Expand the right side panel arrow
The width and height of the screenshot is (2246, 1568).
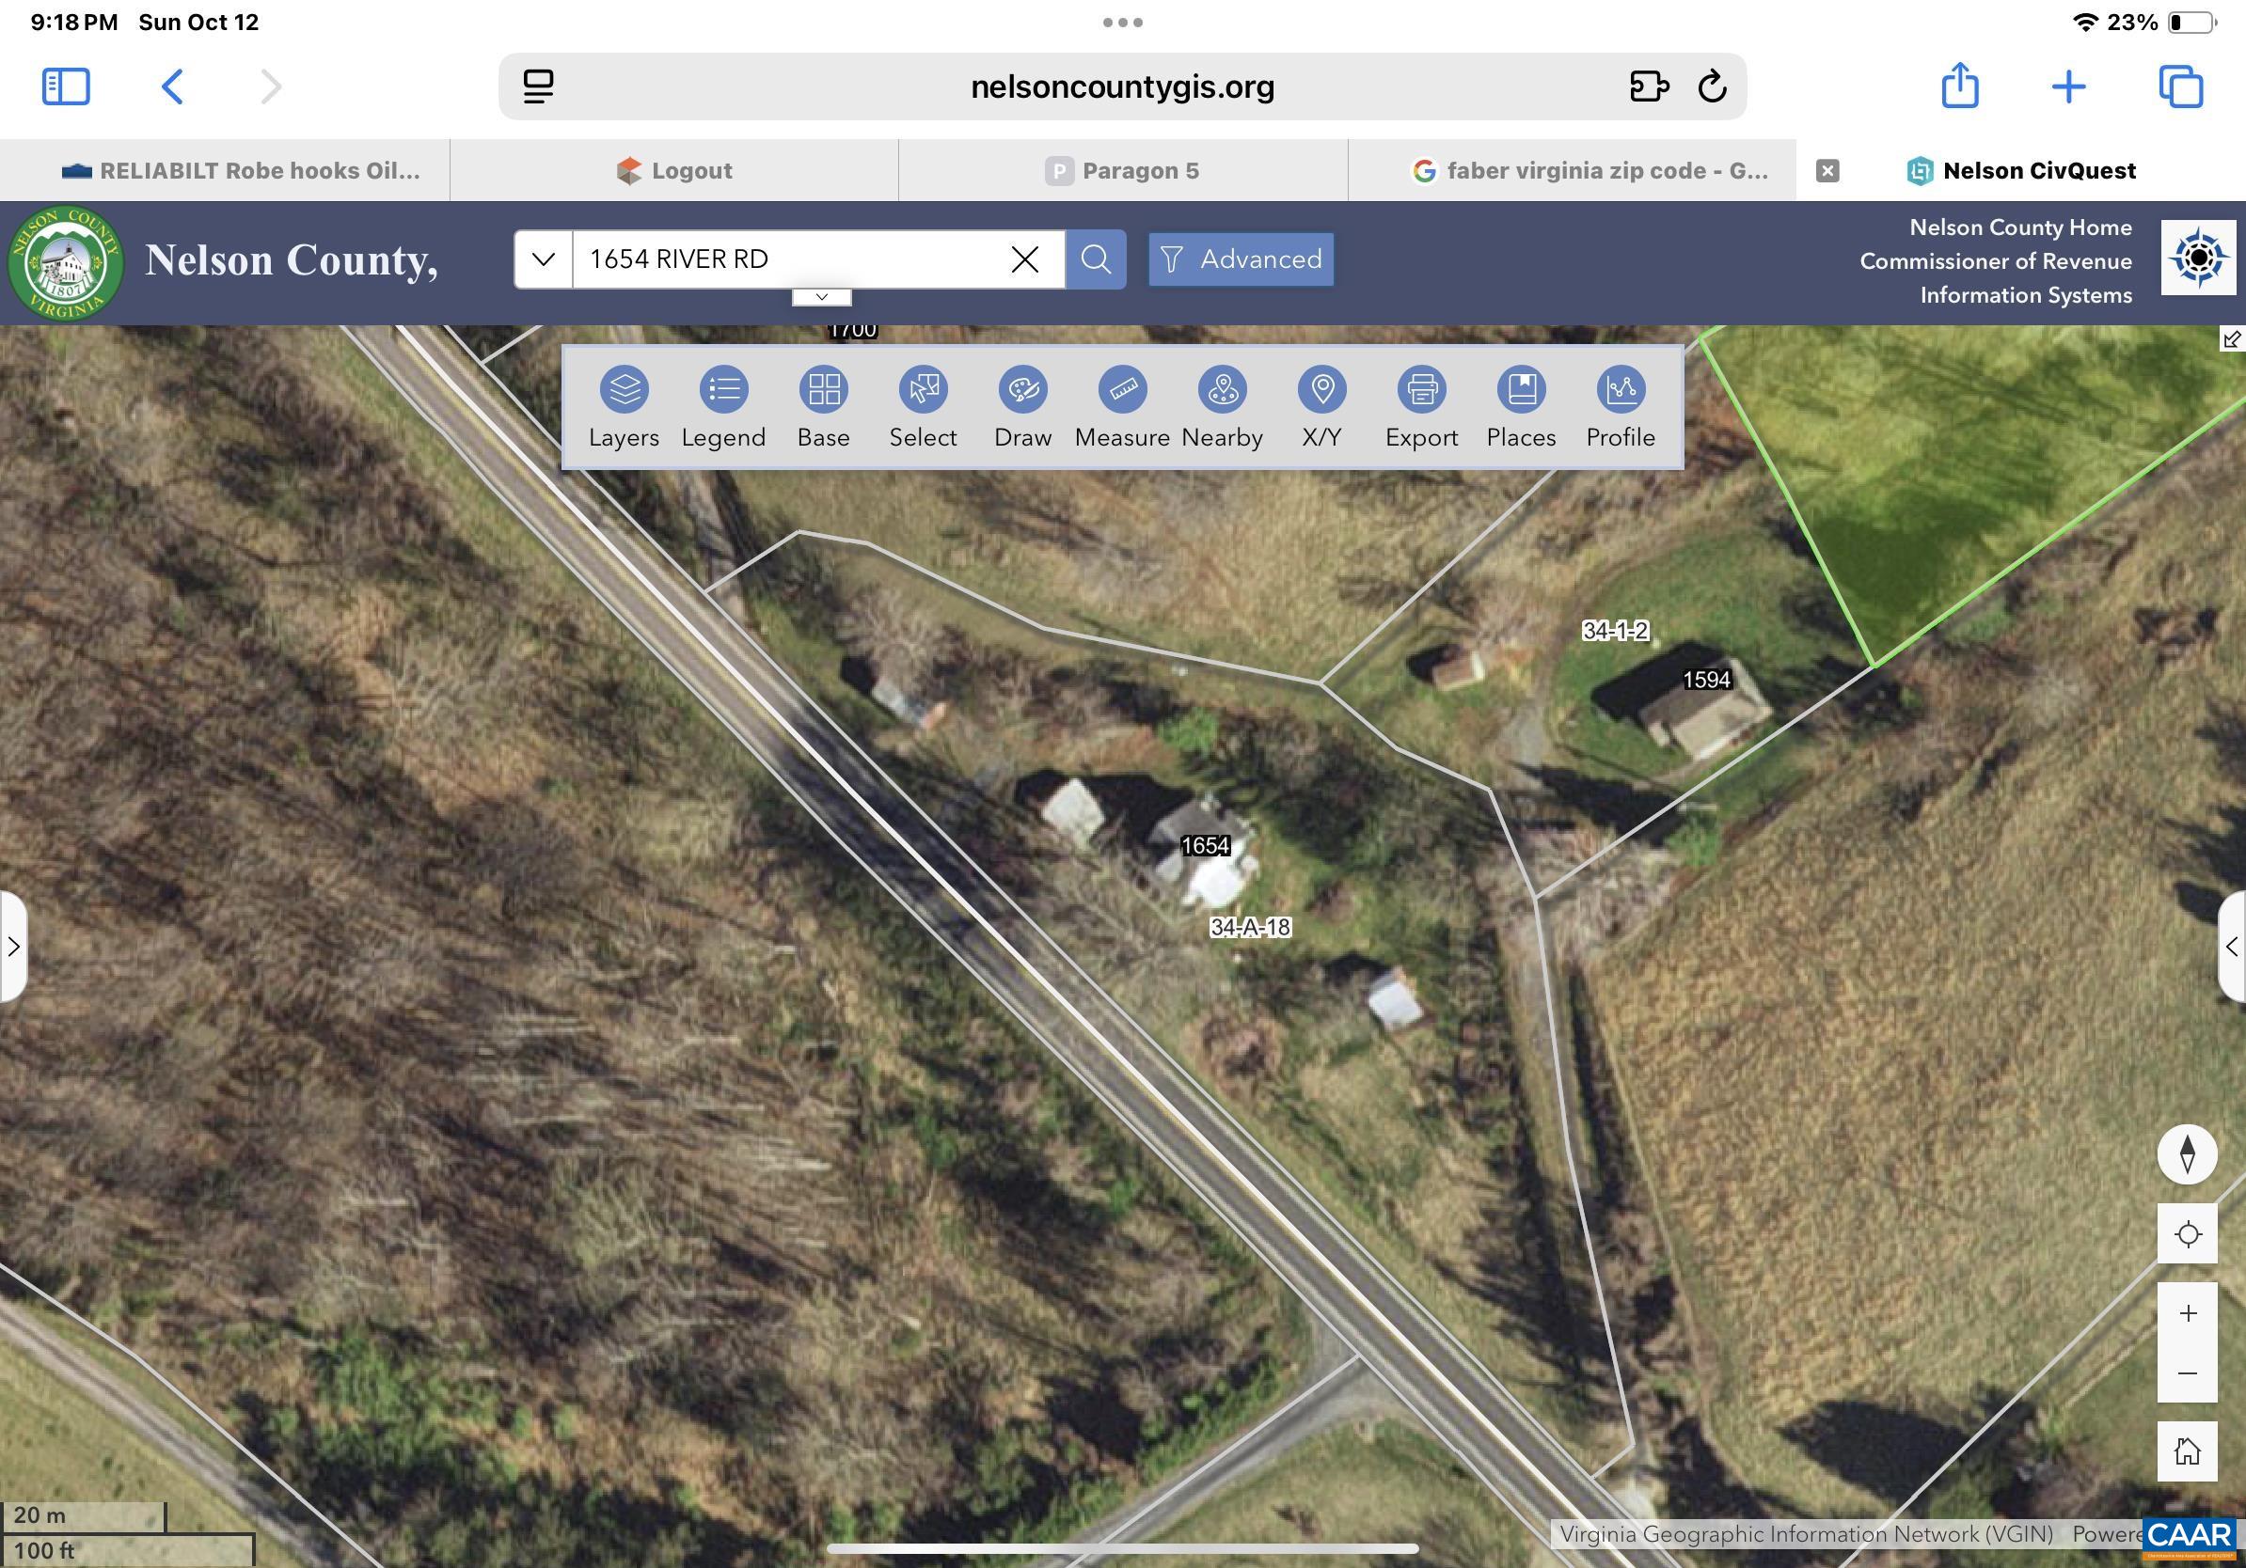coord(2231,947)
